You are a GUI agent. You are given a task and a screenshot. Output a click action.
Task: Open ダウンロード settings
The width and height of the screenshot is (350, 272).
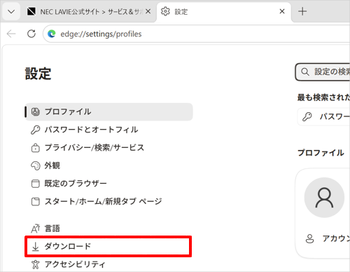(108, 246)
